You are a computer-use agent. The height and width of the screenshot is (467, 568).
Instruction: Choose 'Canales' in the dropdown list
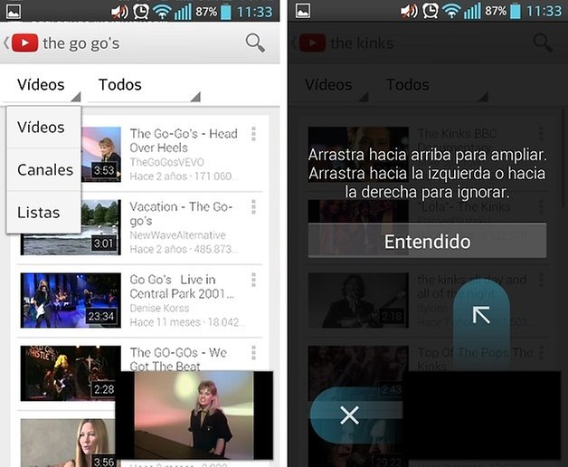click(43, 169)
